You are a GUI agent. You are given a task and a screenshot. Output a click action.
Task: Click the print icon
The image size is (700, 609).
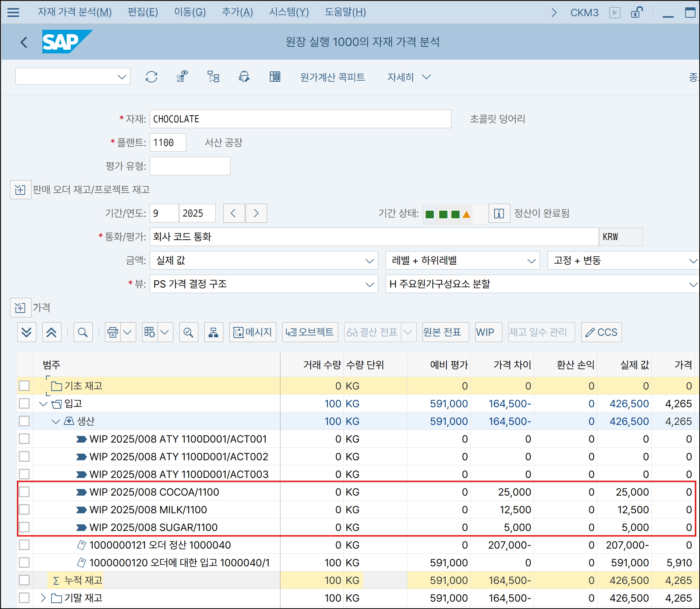click(113, 332)
